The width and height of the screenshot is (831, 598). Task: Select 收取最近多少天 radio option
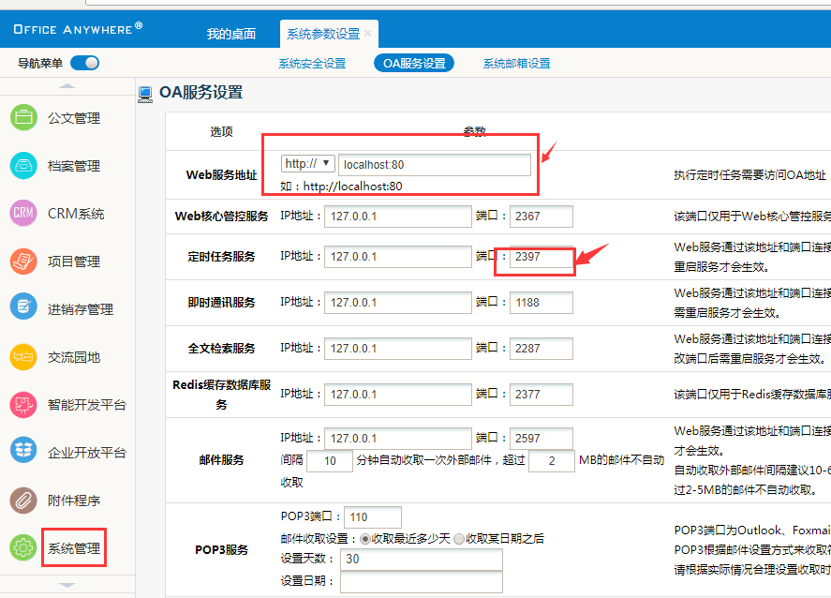pyautogui.click(x=365, y=539)
